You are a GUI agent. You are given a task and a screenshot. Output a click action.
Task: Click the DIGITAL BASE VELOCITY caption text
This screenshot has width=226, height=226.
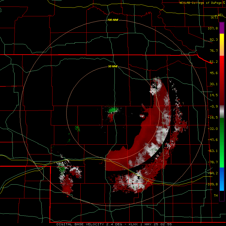coord(114,224)
